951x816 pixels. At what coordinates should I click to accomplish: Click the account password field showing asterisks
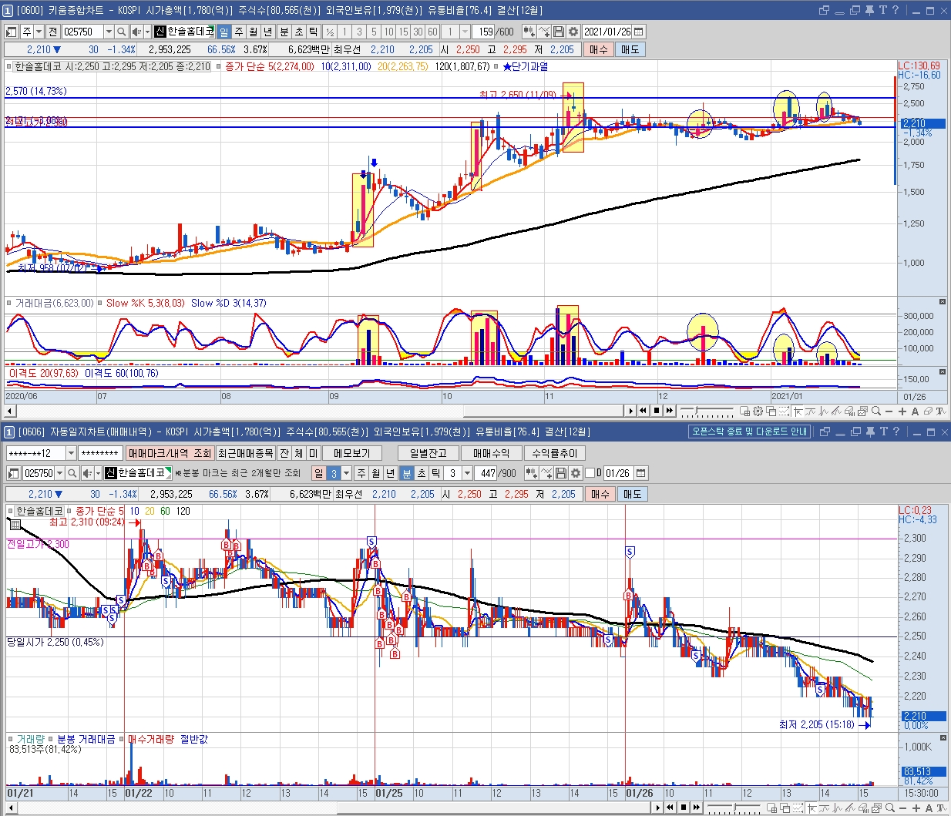tap(100, 453)
